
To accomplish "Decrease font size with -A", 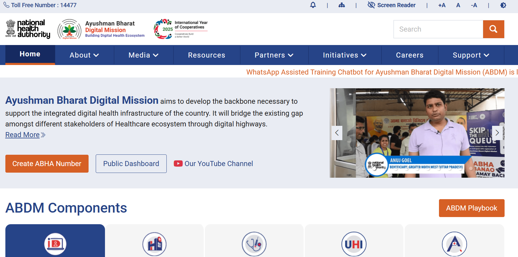I will click(x=474, y=5).
